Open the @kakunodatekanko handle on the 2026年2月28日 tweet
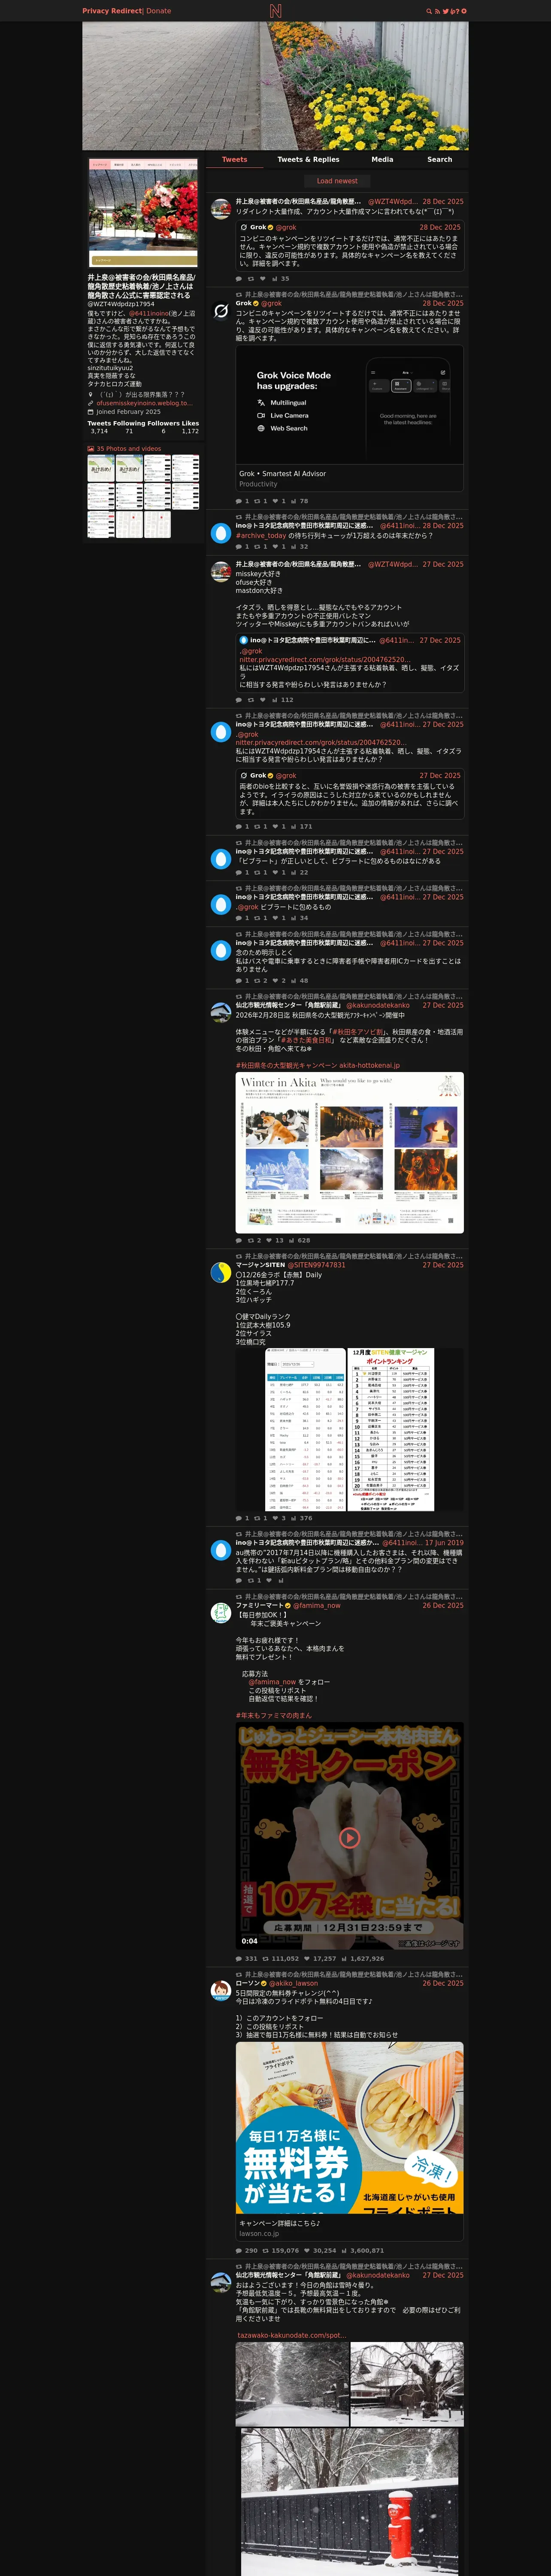 tap(378, 1005)
